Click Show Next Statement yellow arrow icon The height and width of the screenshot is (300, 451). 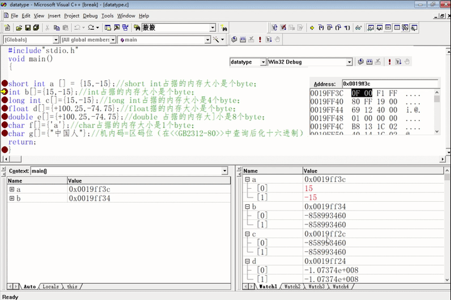(x=312, y=27)
